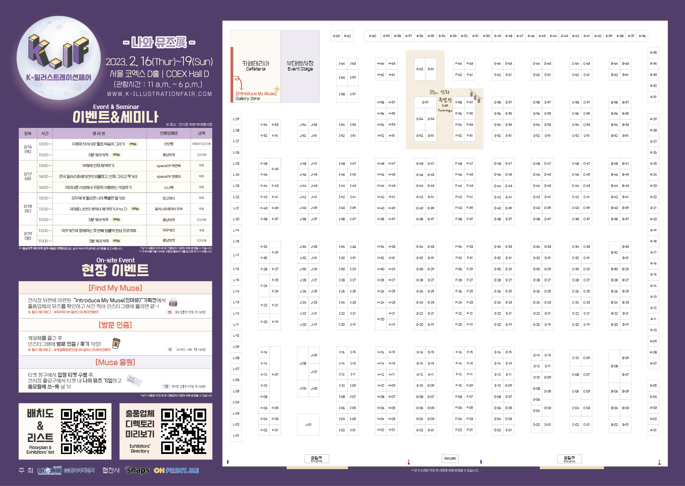Click the 선착순 badge on the 2/19 15:00 row
The width and height of the screenshot is (685, 486).
[117, 241]
